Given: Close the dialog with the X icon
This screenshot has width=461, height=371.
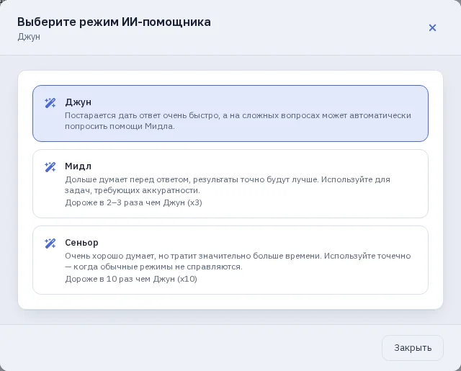Looking at the screenshot, I should pyautogui.click(x=432, y=27).
